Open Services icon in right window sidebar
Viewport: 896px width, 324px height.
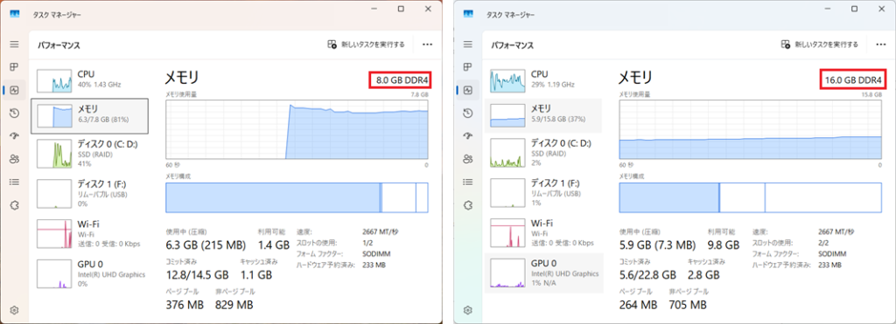tap(468, 204)
